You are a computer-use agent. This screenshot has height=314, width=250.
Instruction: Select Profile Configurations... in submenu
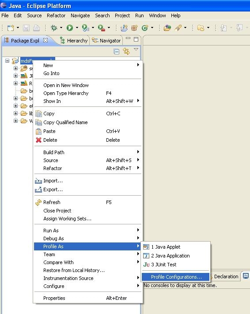pos(175,277)
